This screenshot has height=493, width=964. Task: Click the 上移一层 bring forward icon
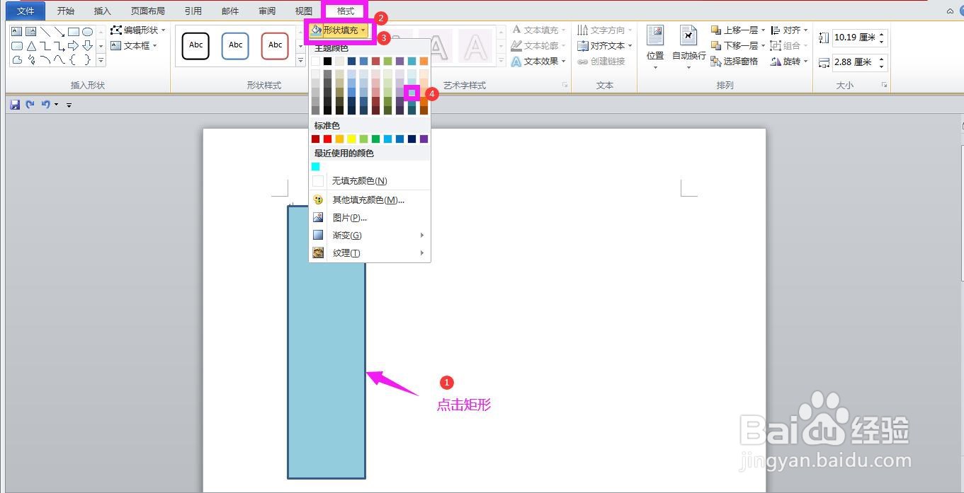click(x=737, y=30)
